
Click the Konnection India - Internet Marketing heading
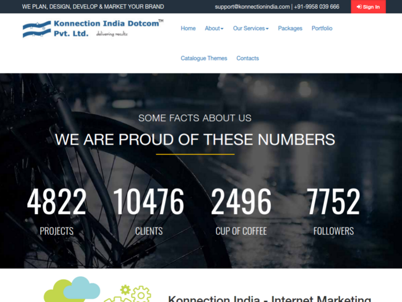tap(269, 298)
